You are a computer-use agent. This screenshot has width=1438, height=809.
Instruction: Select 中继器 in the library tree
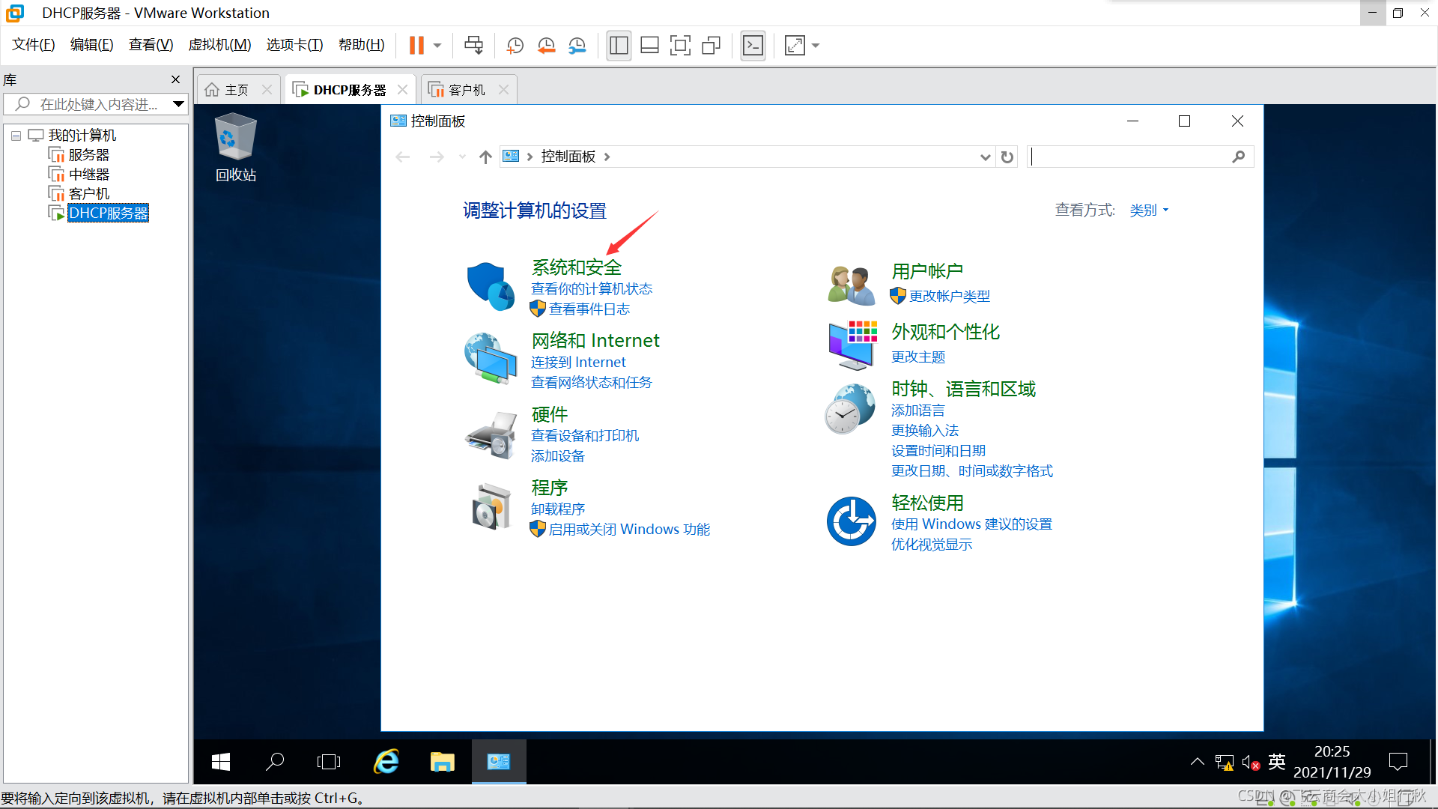click(x=88, y=175)
